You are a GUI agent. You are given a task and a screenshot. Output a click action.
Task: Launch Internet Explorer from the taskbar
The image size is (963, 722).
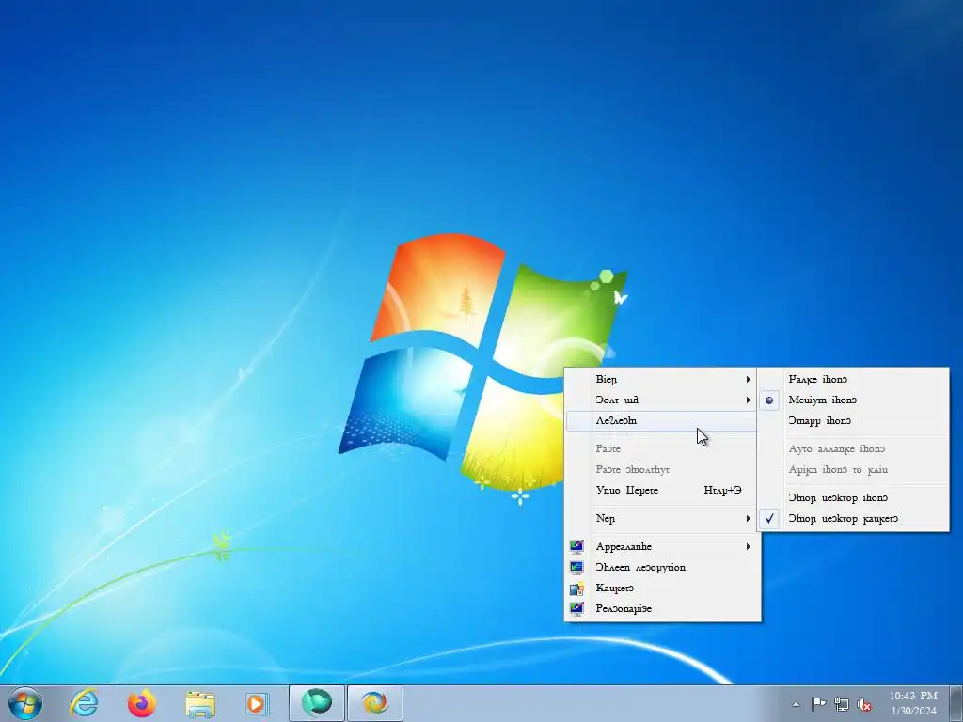84,703
